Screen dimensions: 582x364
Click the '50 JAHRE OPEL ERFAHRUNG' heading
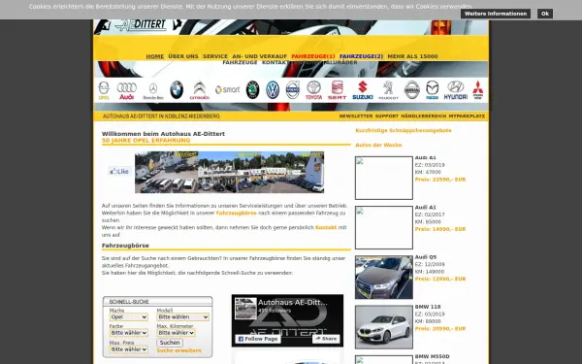coord(145,141)
